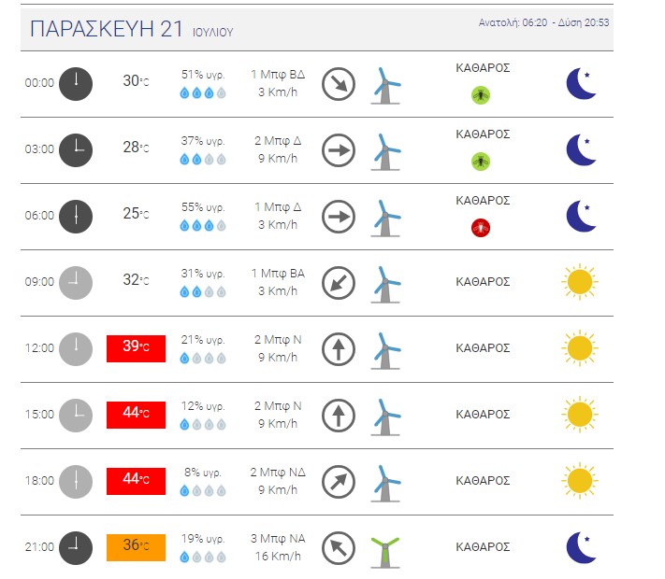Image resolution: width=665 pixels, height=579 pixels.
Task: Click the blue wind turbine at 18:00
Action: tap(385, 484)
